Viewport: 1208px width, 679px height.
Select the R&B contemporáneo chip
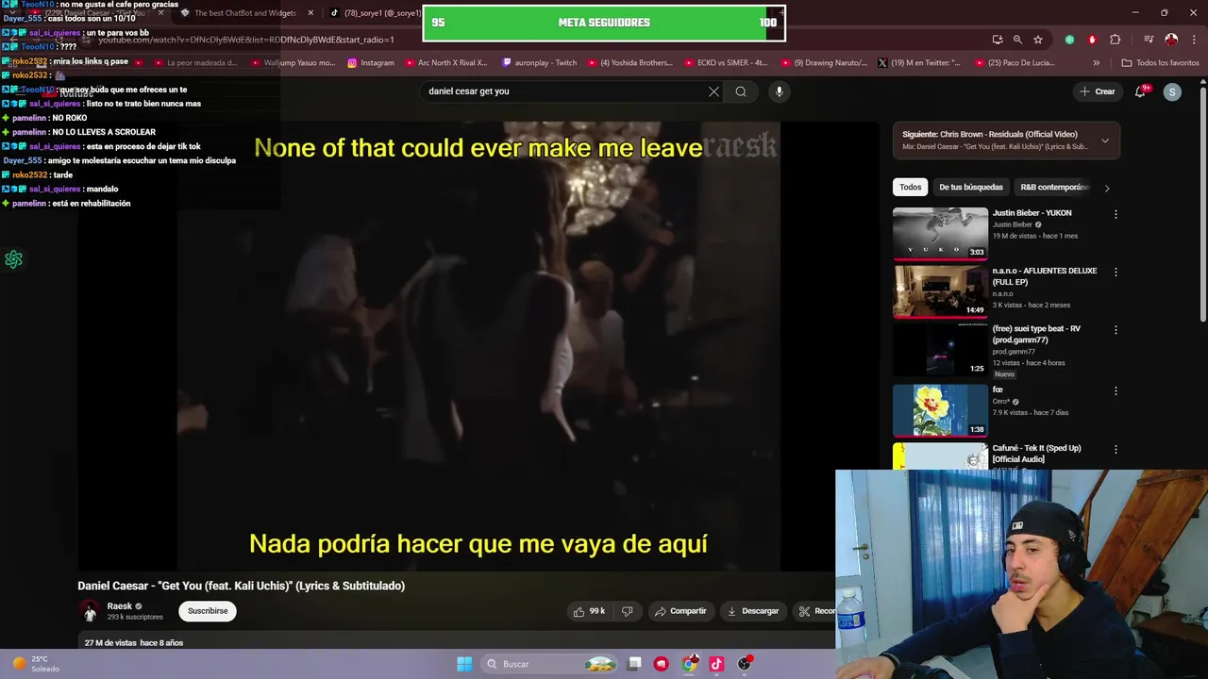[x=1054, y=187]
